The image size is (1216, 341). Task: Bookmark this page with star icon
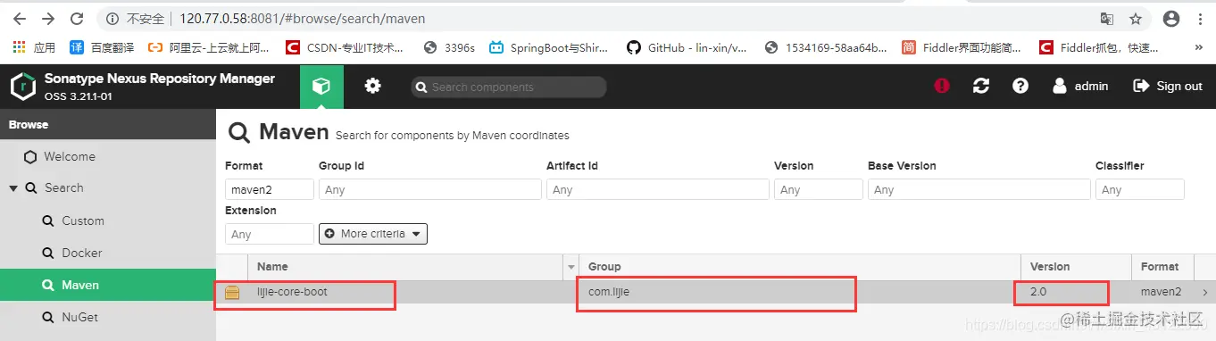1136,19
